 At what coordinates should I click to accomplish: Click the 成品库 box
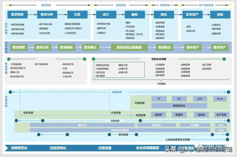pyautogui.click(x=201, y=115)
